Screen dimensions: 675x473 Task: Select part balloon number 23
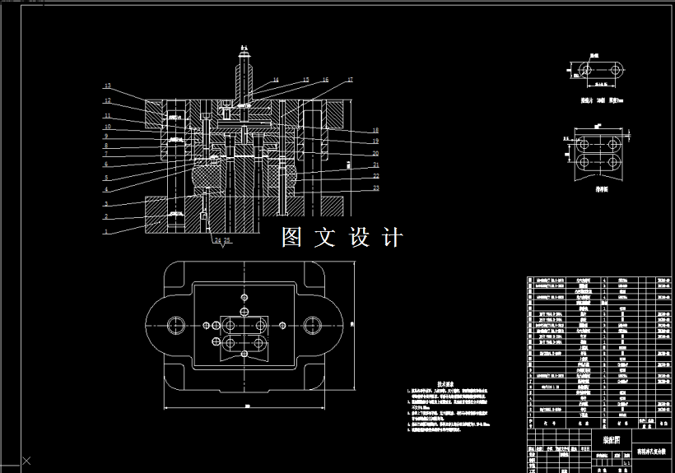tap(376, 188)
